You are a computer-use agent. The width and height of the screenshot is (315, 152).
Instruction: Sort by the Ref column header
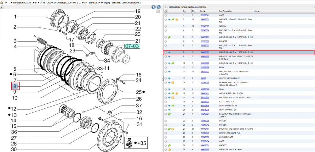tap(187, 11)
